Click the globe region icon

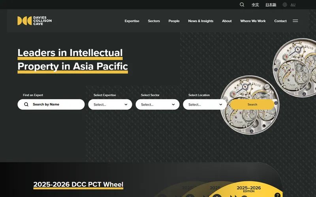click(x=284, y=5)
